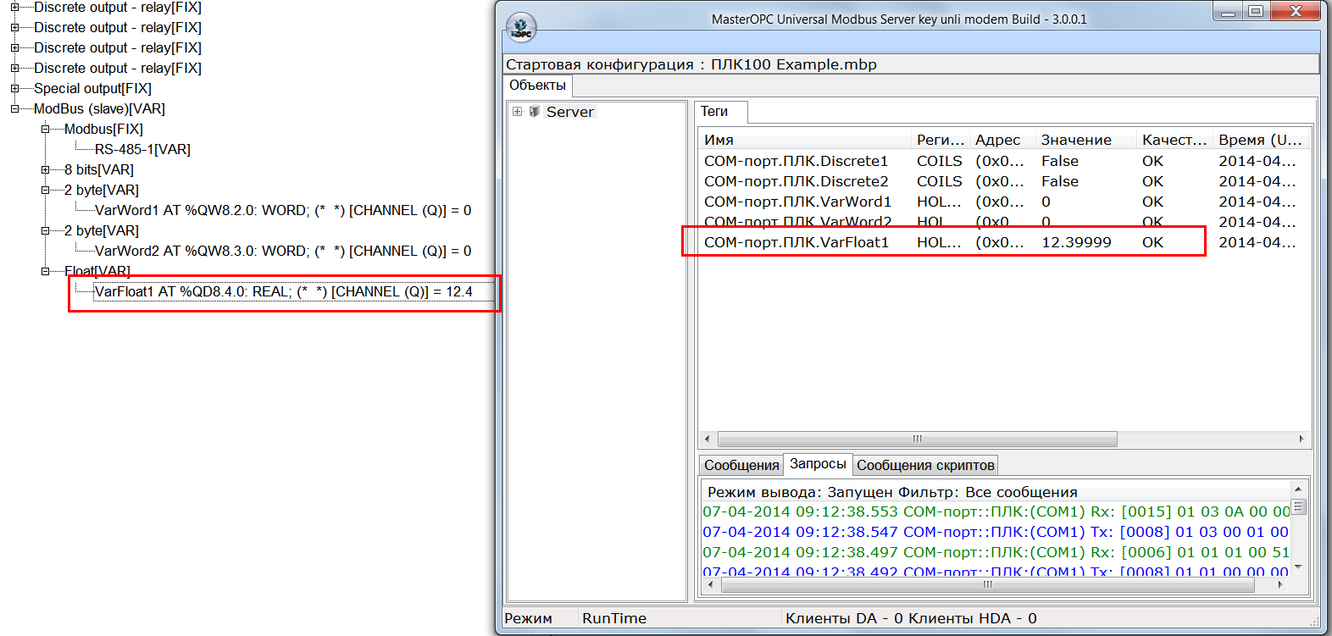Click the Теги tab
The image size is (1332, 636).
click(x=714, y=112)
